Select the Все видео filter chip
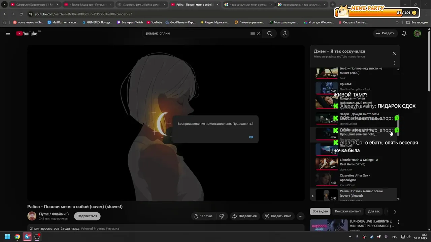This screenshot has width=431, height=242. (x=320, y=211)
